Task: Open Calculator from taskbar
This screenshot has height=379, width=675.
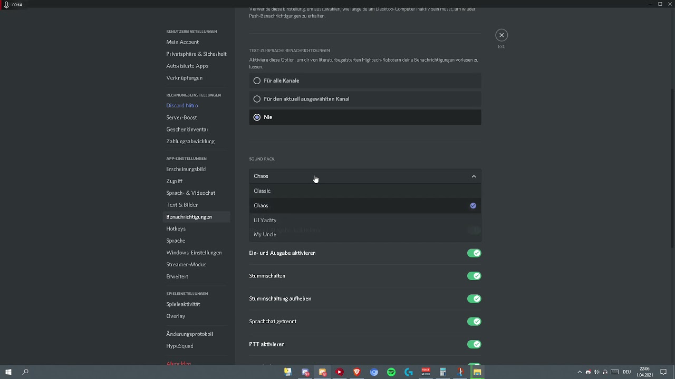Action: 443,372
